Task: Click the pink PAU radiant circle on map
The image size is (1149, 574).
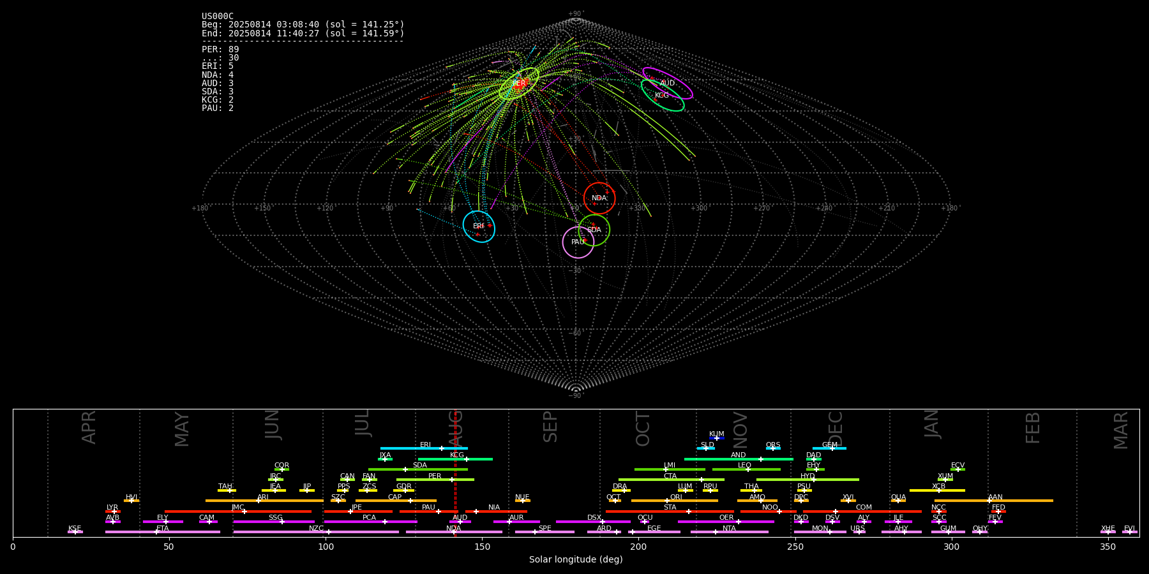Action: pyautogui.click(x=578, y=242)
